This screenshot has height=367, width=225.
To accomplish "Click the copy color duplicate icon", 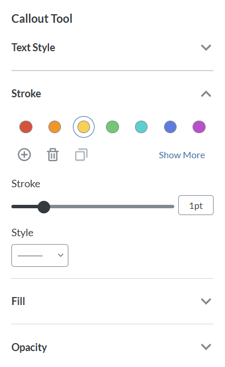I will click(x=81, y=155).
